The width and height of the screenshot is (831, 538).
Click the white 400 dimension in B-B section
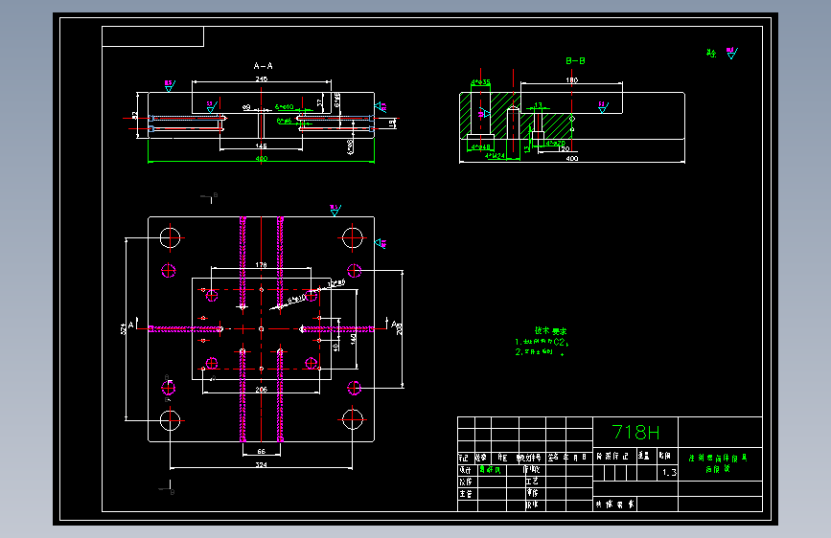pos(572,158)
